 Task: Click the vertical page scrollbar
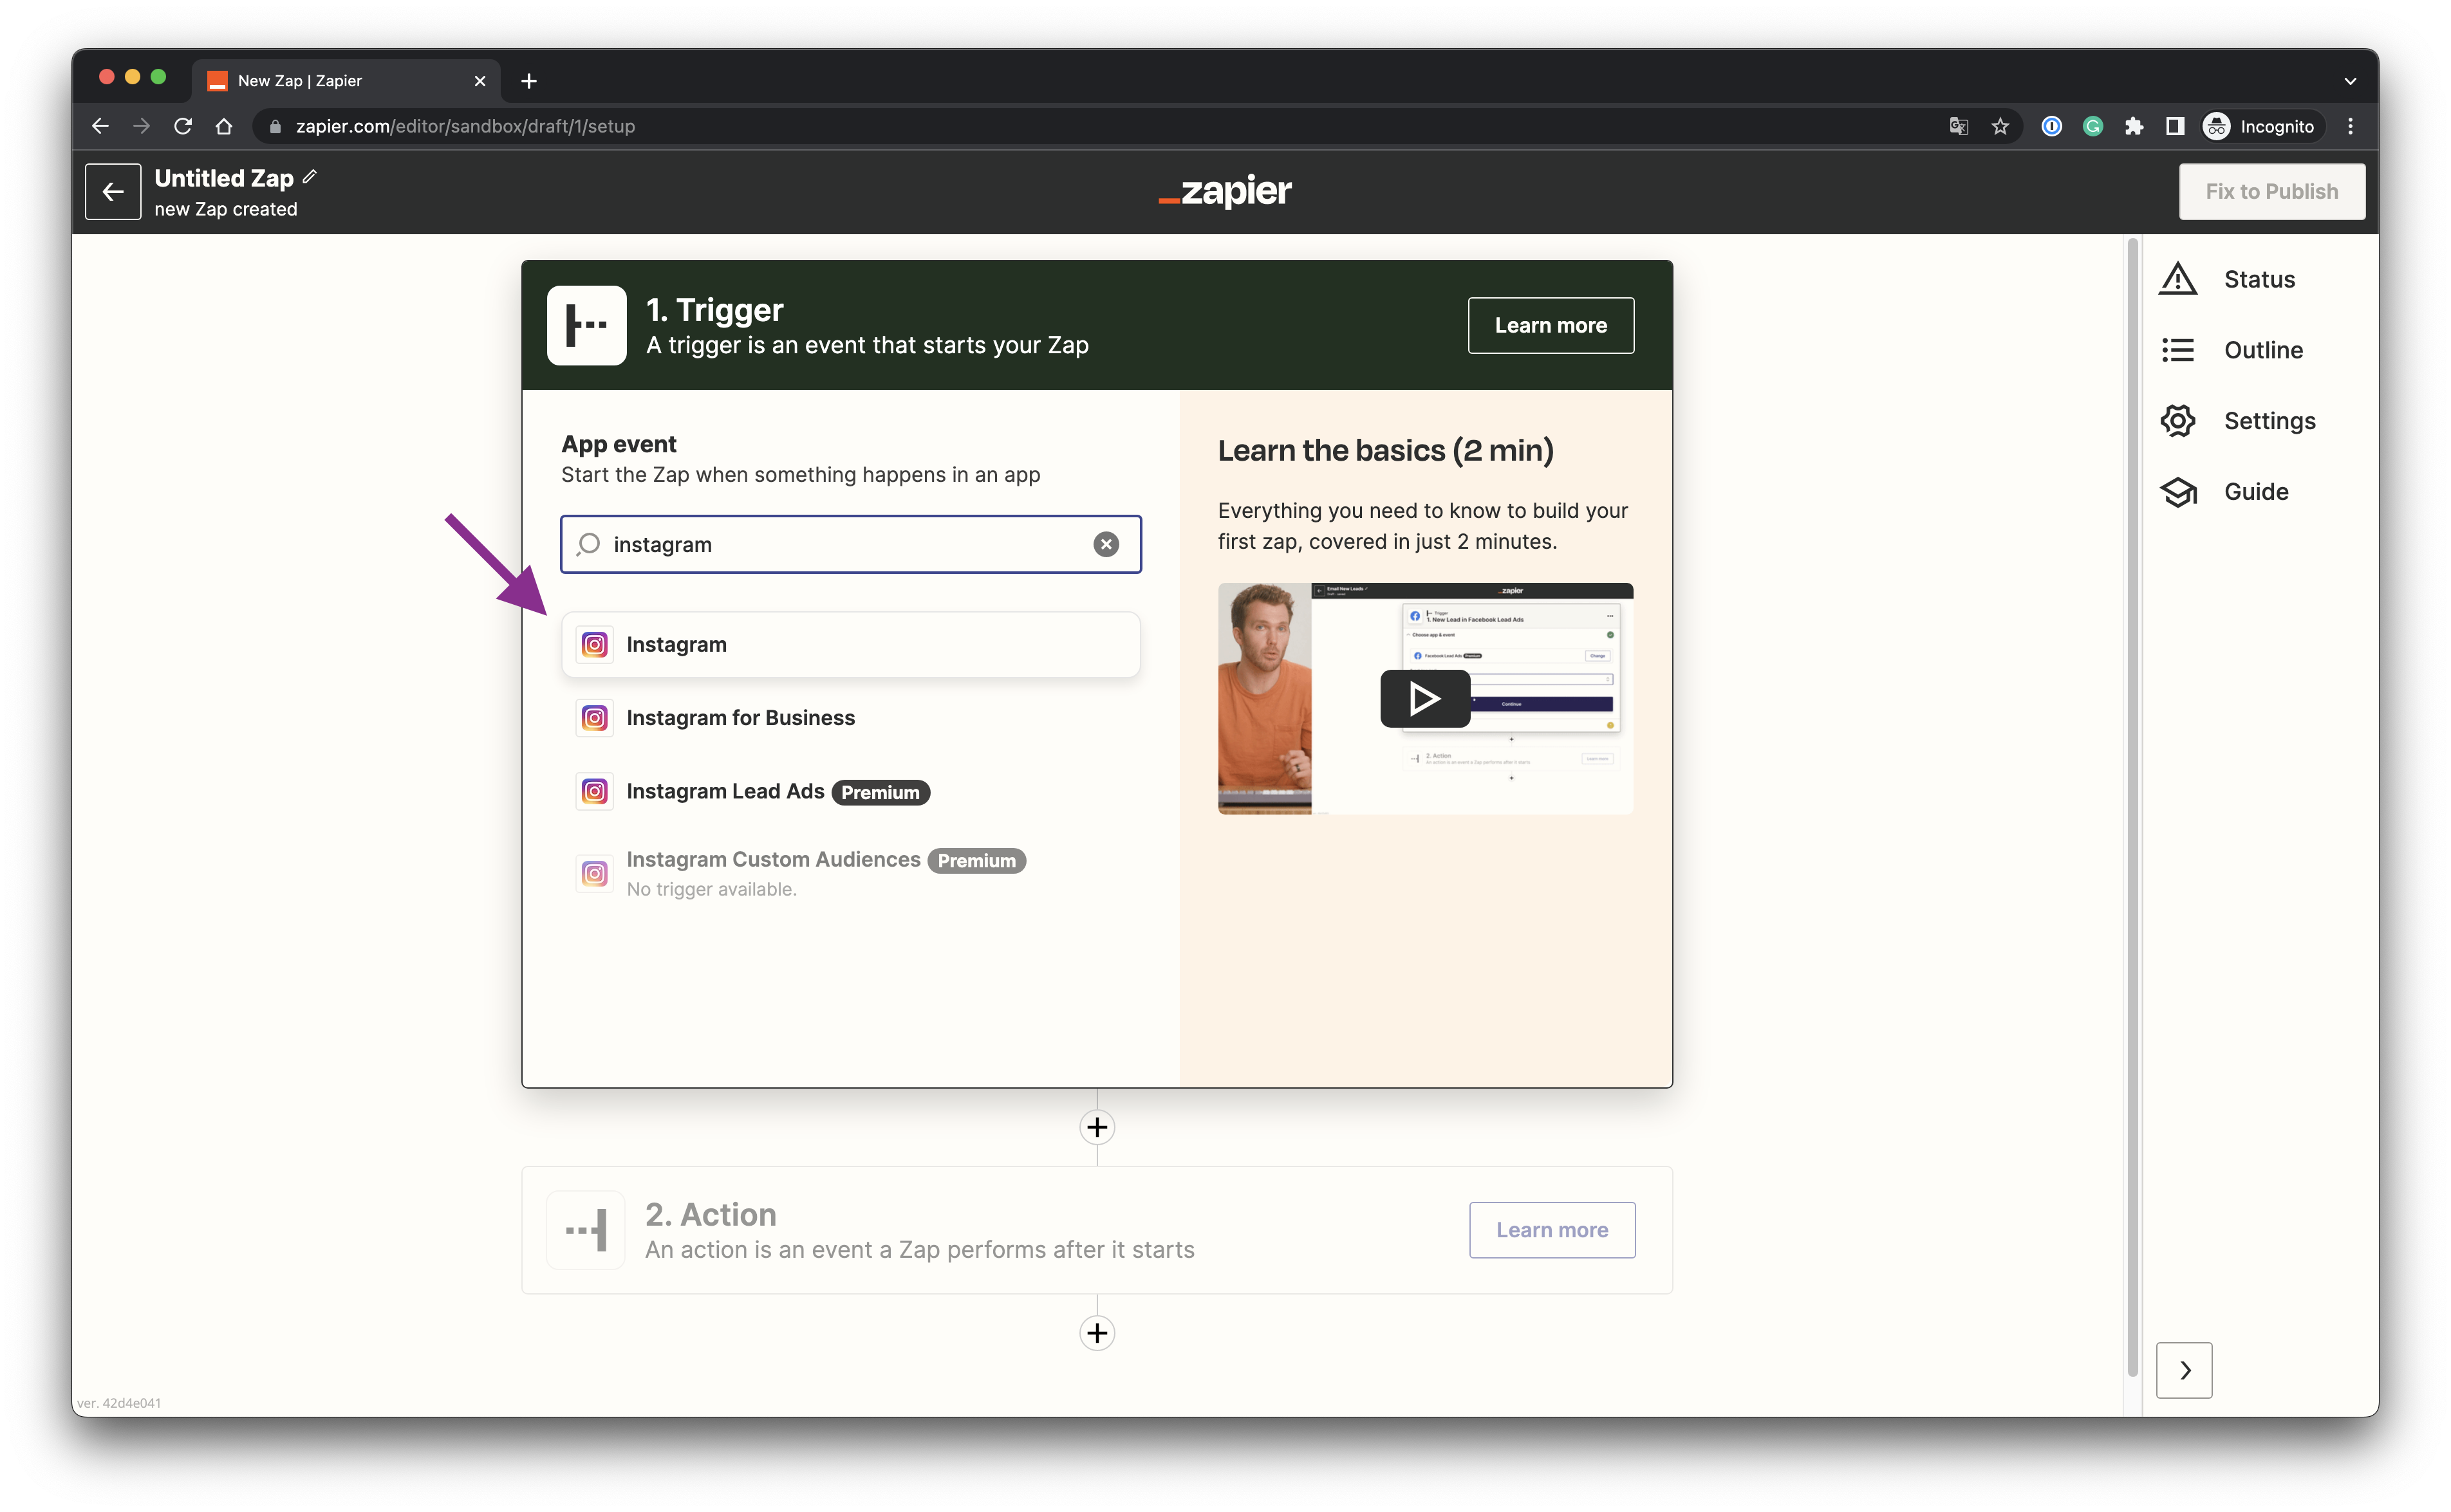click(2132, 807)
